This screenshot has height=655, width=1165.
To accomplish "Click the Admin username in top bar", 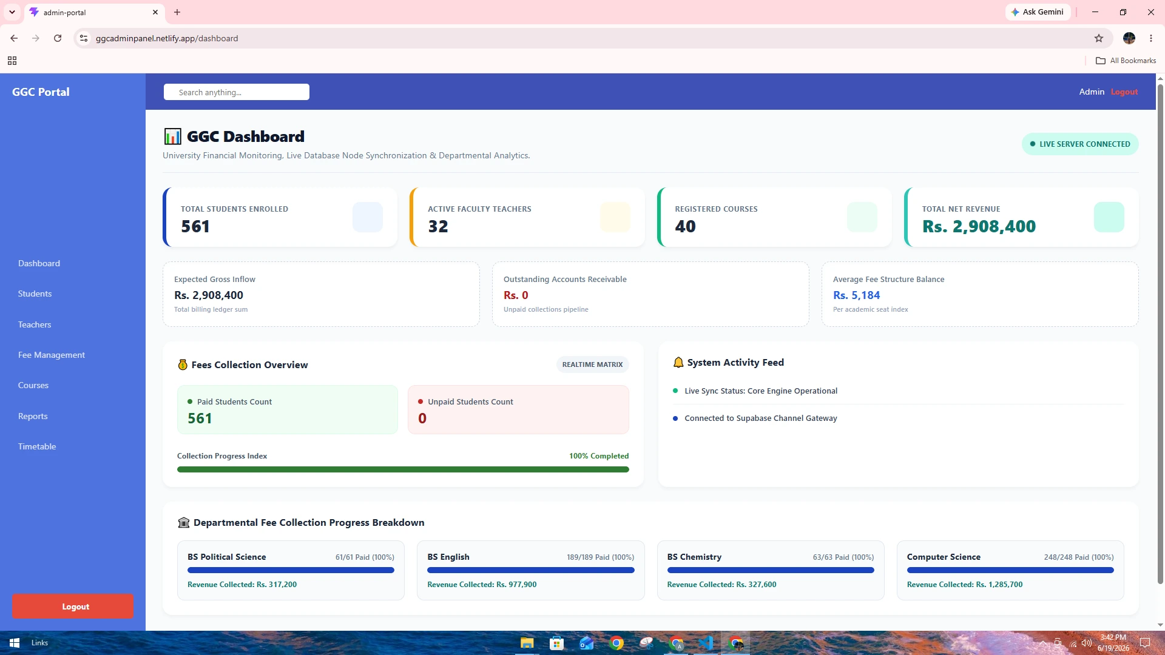I will (1092, 92).
